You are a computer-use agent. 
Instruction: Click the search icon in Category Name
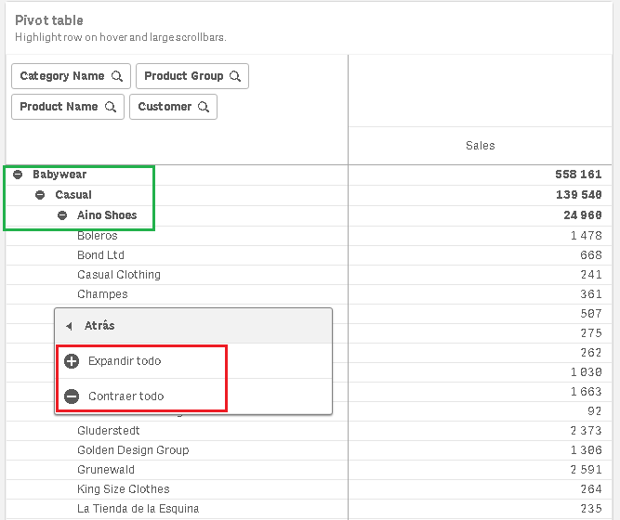[117, 76]
